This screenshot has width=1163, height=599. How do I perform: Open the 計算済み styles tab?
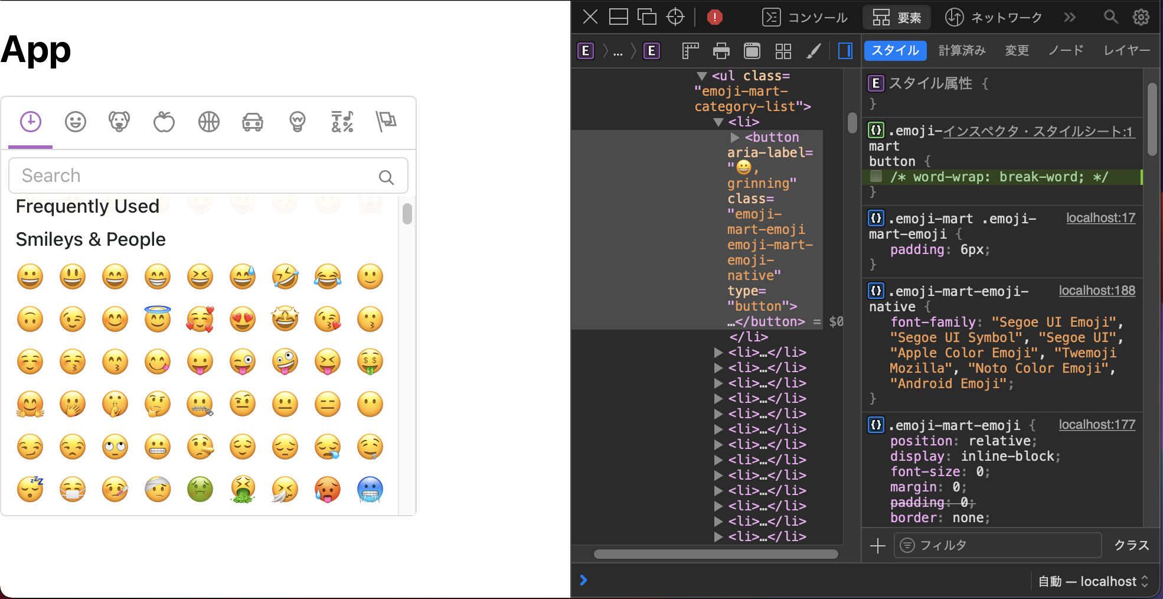click(x=962, y=50)
